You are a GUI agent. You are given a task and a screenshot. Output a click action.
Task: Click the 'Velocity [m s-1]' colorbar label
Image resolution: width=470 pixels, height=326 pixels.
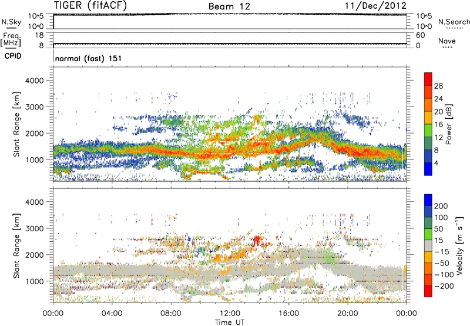click(459, 246)
